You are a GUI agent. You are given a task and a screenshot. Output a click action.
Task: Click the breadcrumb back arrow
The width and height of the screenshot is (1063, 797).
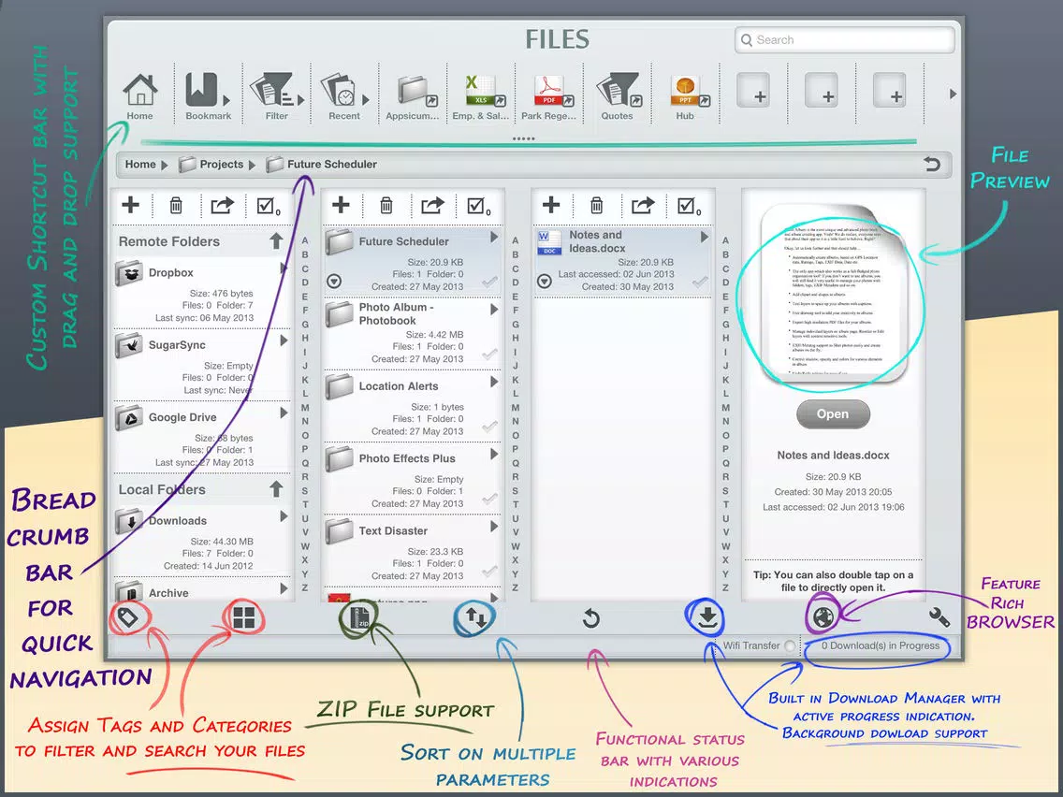[x=932, y=164]
